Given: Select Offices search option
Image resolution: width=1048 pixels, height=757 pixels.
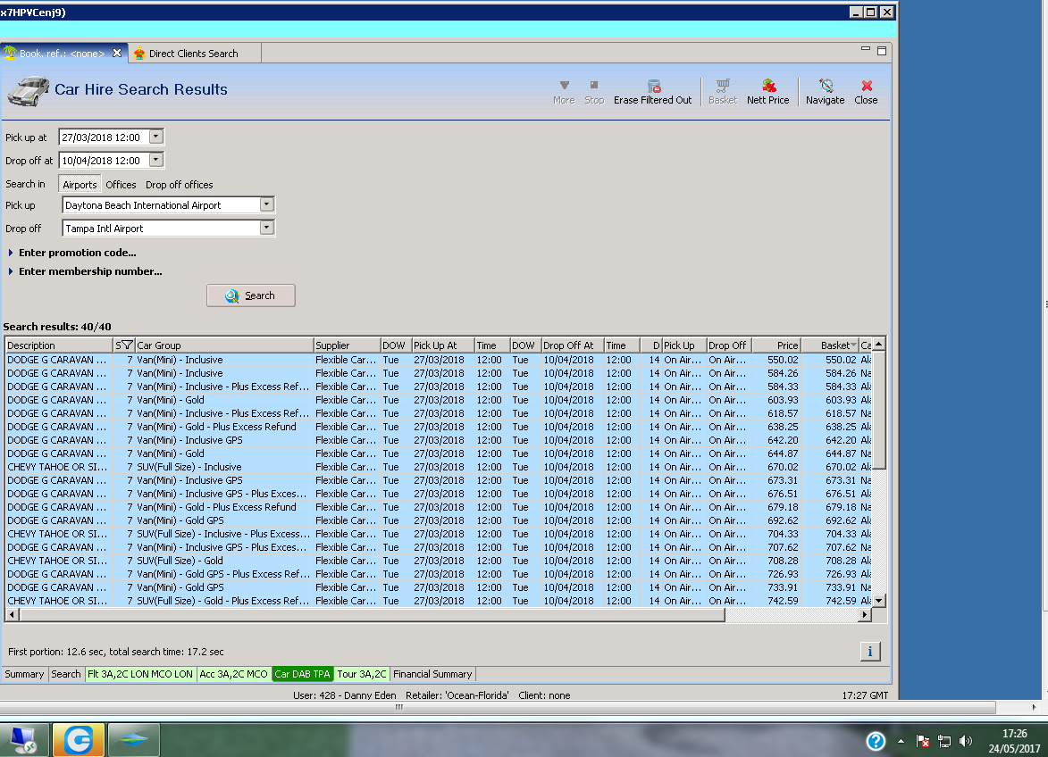Looking at the screenshot, I should [x=121, y=185].
